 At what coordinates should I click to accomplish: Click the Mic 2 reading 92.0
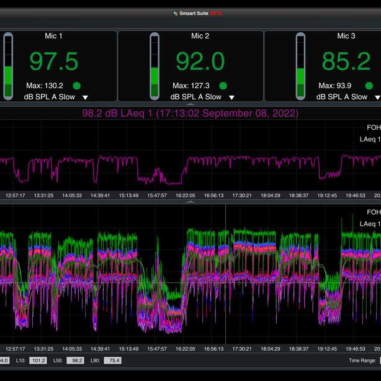tap(200, 62)
